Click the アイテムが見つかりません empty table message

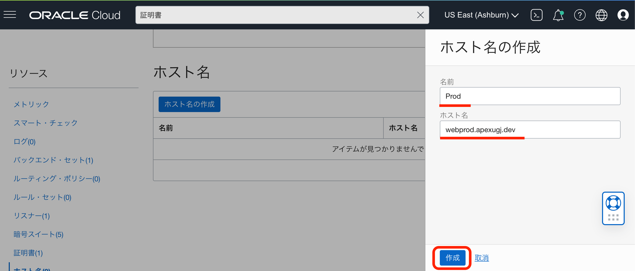(378, 149)
